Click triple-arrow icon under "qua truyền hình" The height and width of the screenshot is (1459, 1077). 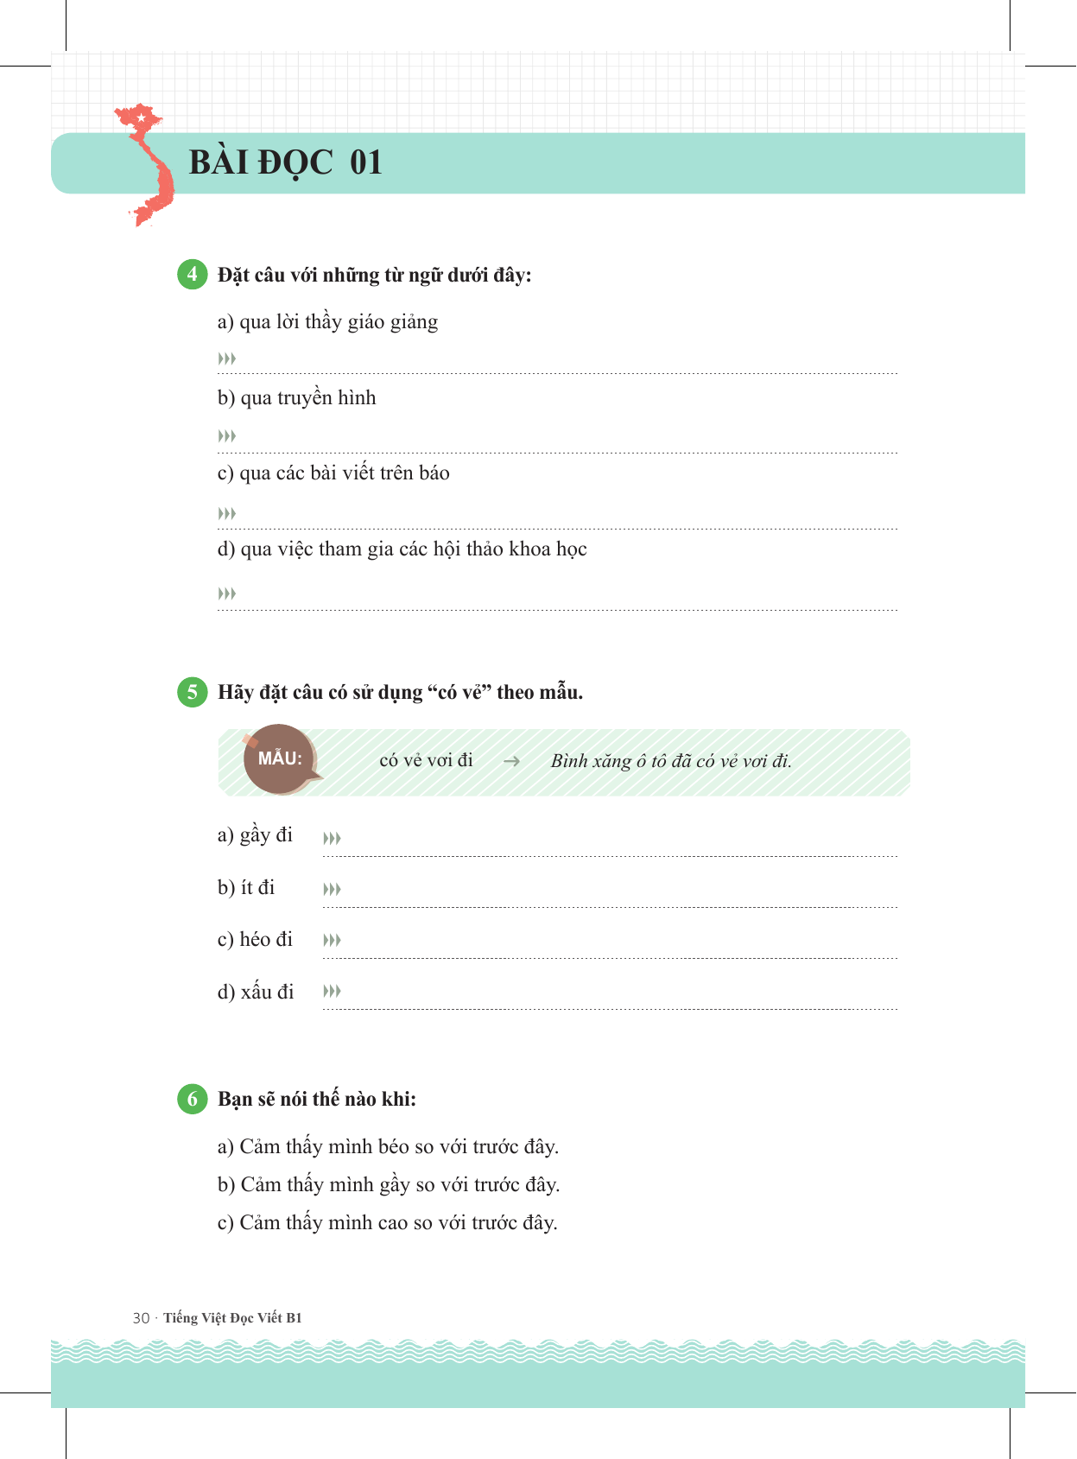click(x=227, y=436)
